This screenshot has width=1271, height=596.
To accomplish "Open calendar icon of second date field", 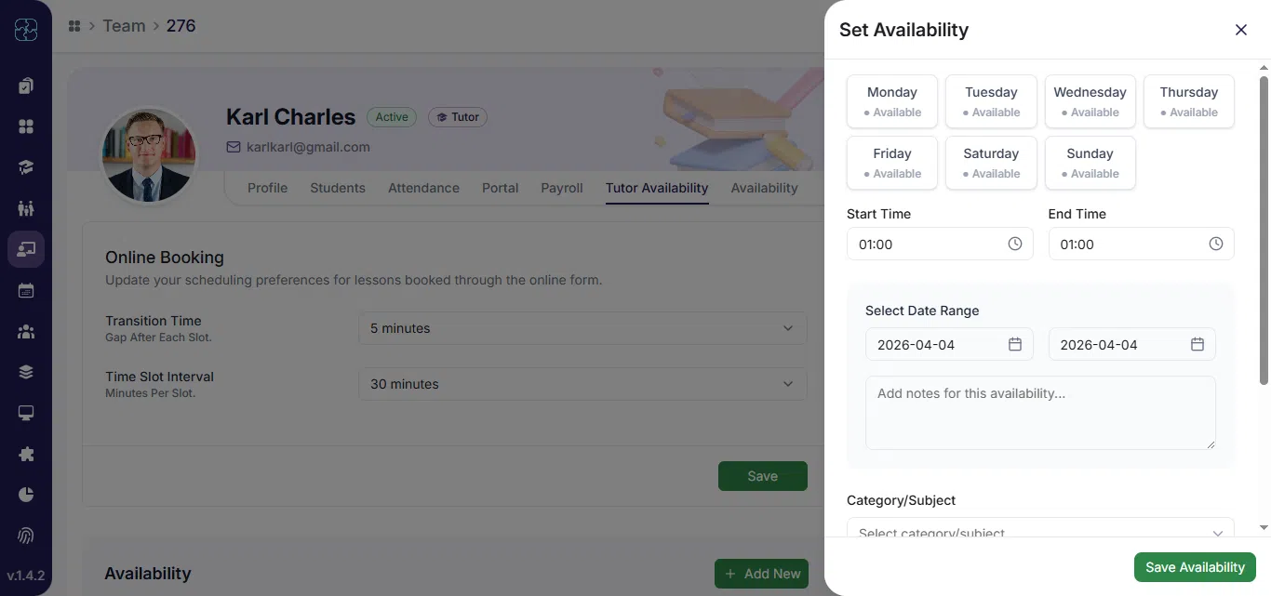I will (1197, 344).
